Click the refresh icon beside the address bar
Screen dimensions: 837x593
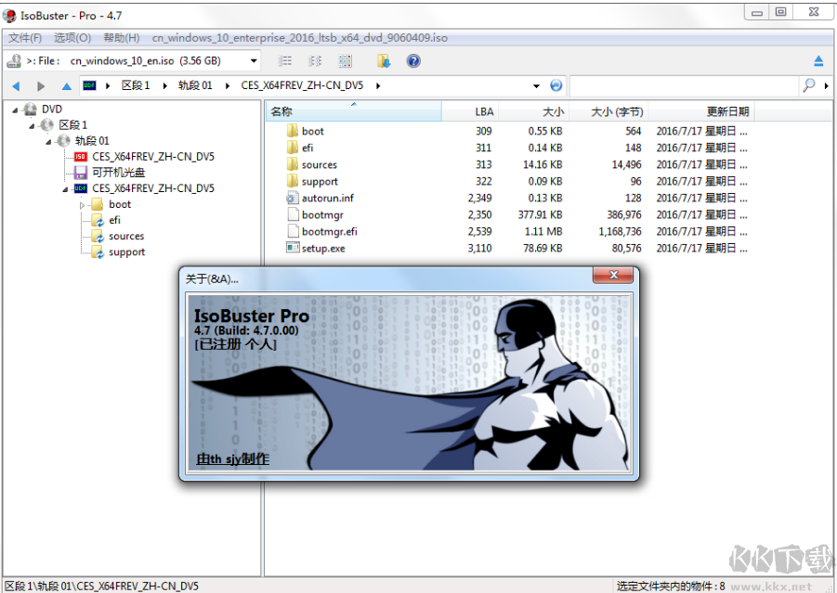point(556,85)
